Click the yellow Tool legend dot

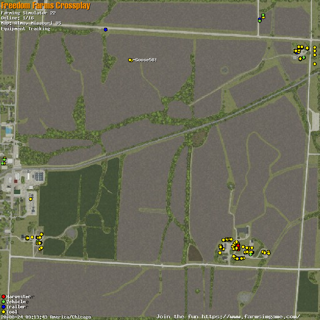coord(4,312)
